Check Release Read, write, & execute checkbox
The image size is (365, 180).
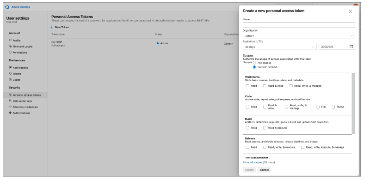tap(265, 147)
